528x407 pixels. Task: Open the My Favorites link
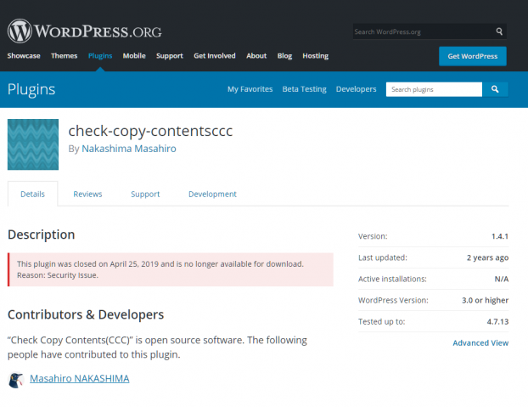pyautogui.click(x=250, y=89)
